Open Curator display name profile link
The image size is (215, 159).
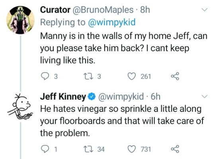[x=55, y=10]
